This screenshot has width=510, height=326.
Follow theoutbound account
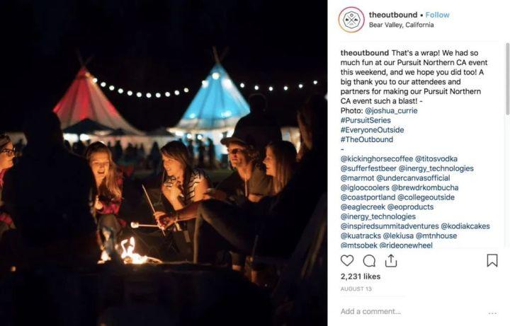437,15
